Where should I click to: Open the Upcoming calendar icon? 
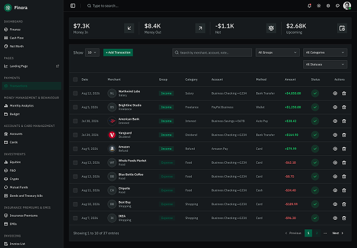click(x=342, y=28)
